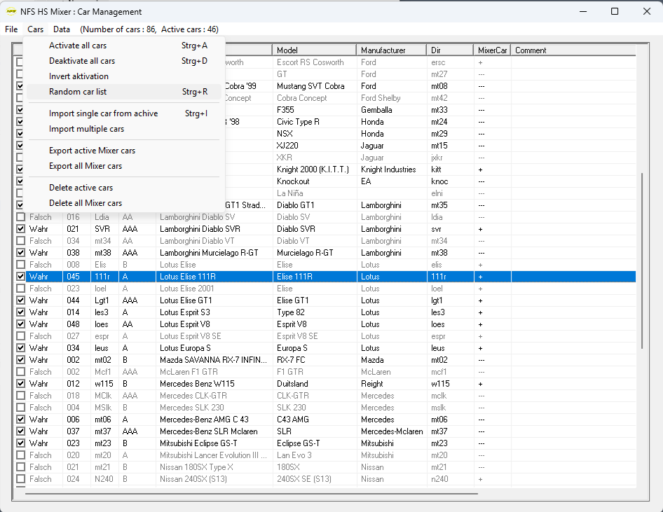The height and width of the screenshot is (512, 663).
Task: Click the horizontal scrollbar thumb
Action: 252,493
